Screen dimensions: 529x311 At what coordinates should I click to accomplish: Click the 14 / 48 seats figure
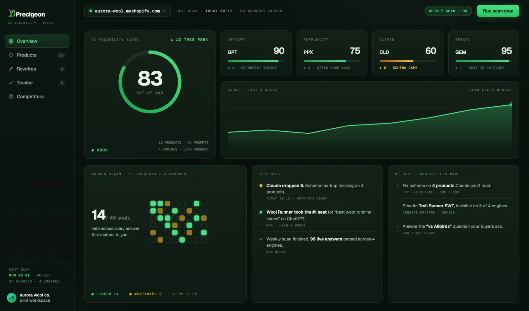tap(111, 215)
